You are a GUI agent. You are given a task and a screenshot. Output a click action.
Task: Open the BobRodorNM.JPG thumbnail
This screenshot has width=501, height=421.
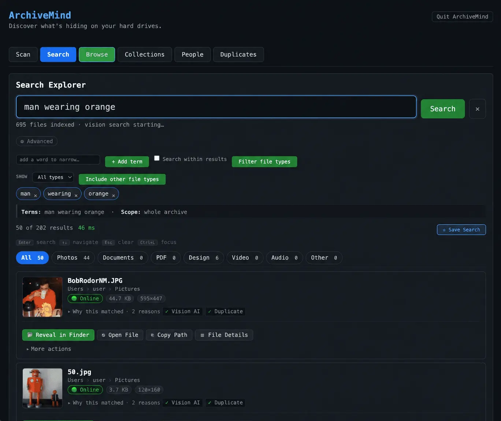coord(42,297)
